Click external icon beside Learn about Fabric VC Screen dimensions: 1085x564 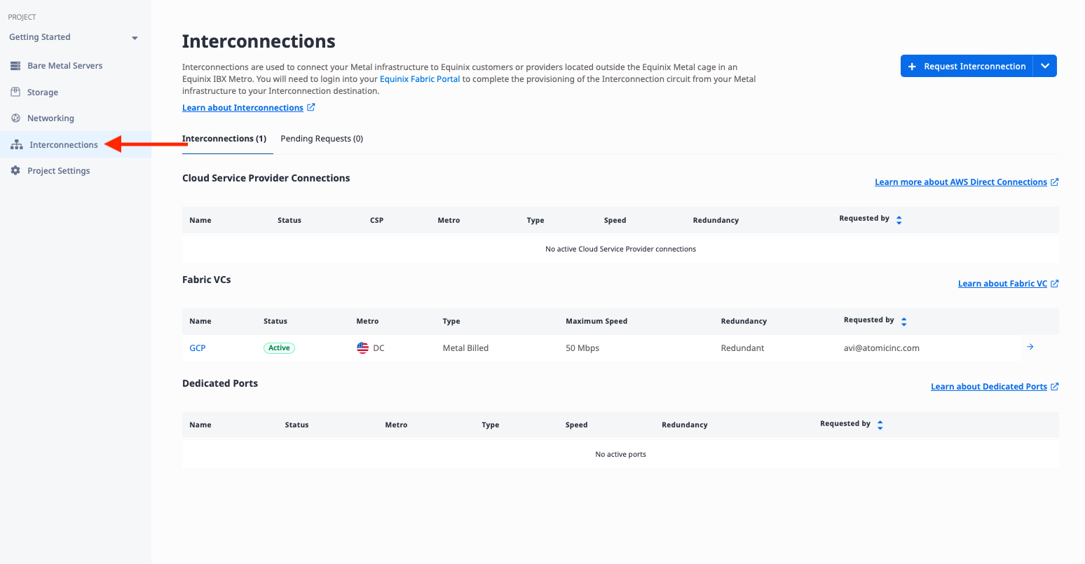pyautogui.click(x=1055, y=284)
